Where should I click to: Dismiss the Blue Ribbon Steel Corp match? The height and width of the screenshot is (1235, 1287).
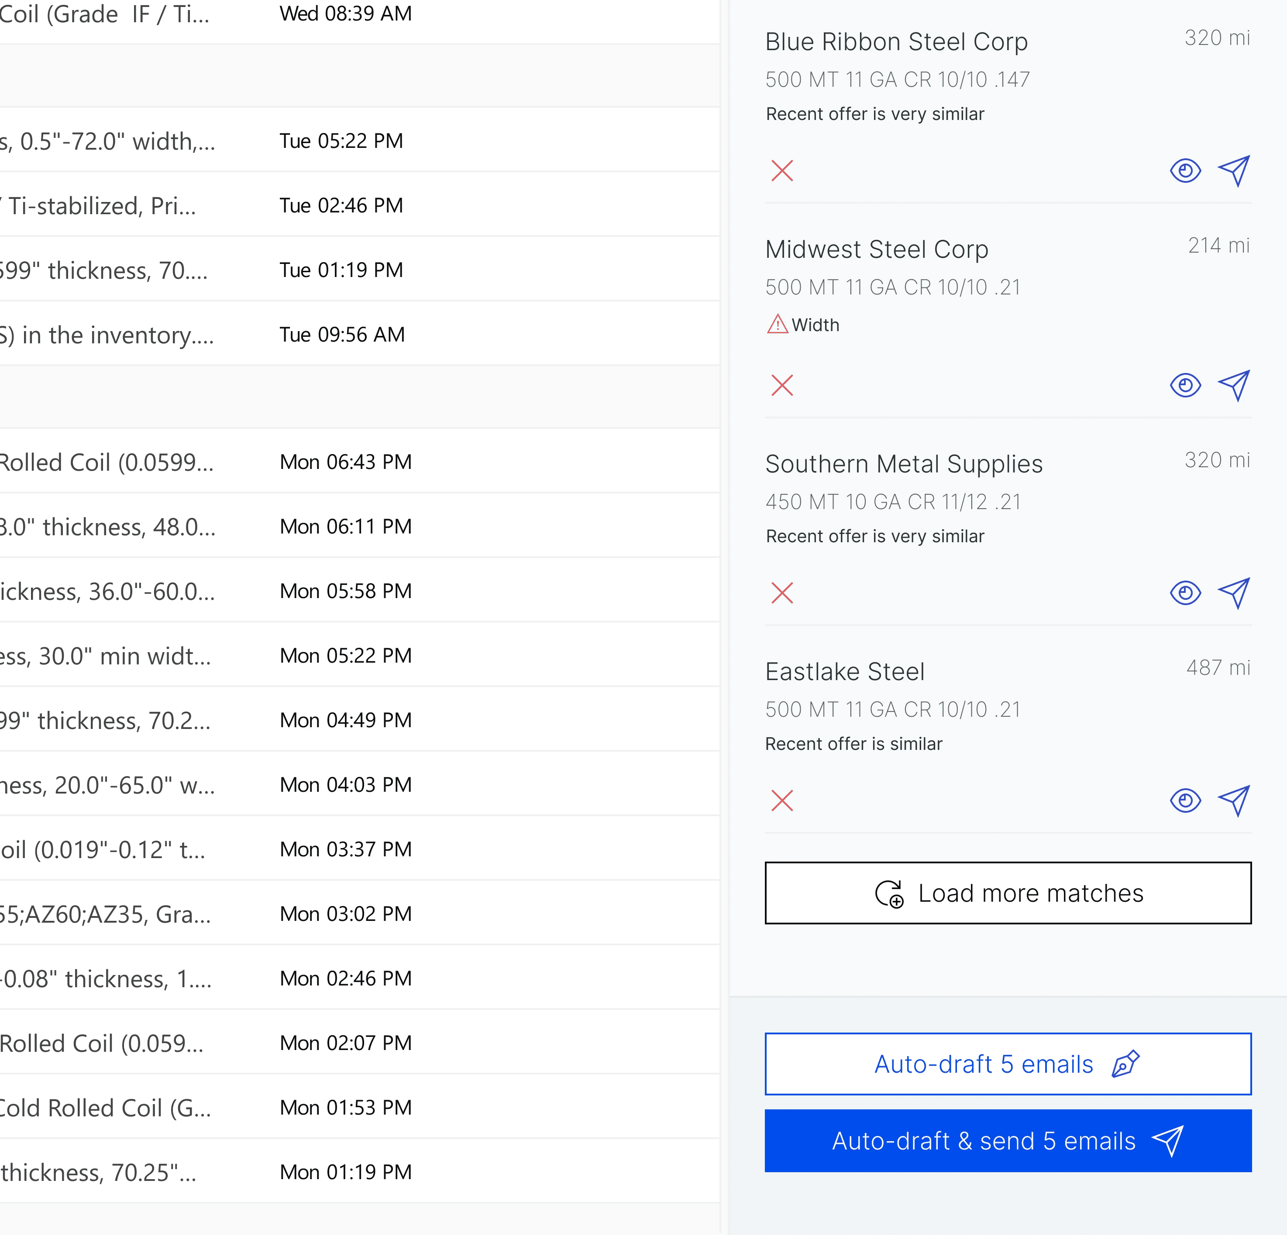[781, 171]
